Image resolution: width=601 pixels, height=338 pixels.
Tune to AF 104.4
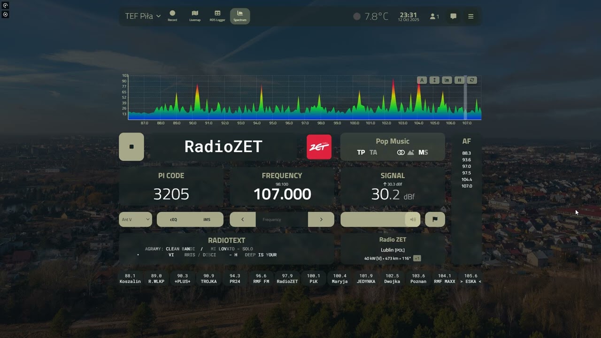click(466, 179)
